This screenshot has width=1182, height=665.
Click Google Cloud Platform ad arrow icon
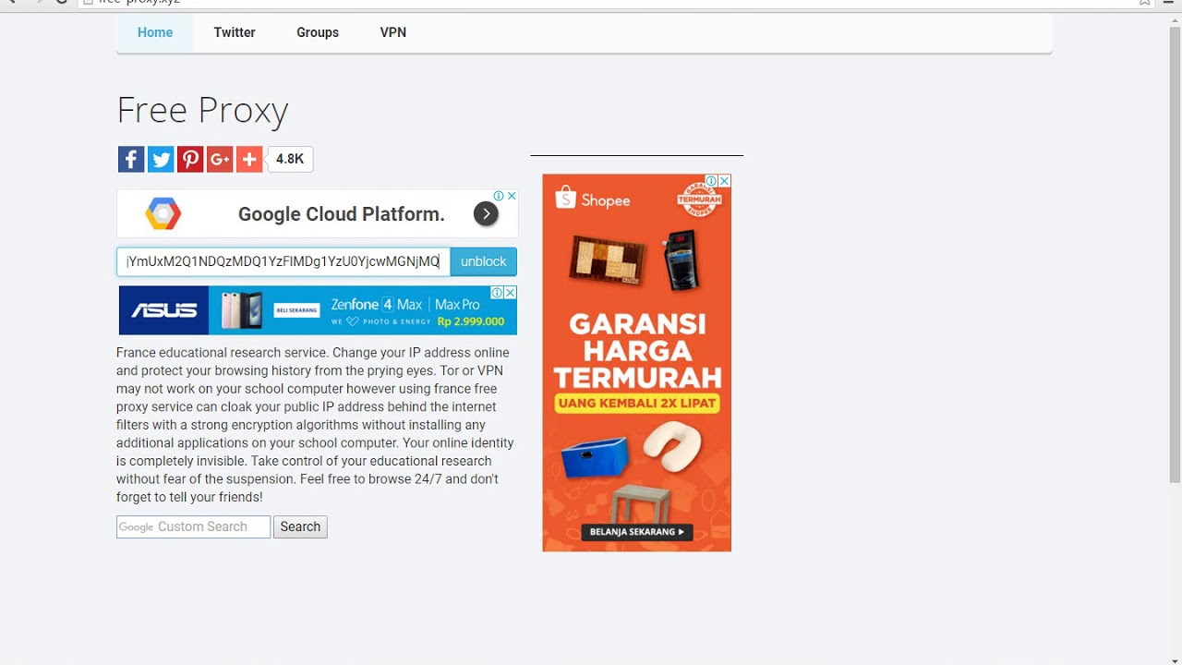(x=486, y=214)
